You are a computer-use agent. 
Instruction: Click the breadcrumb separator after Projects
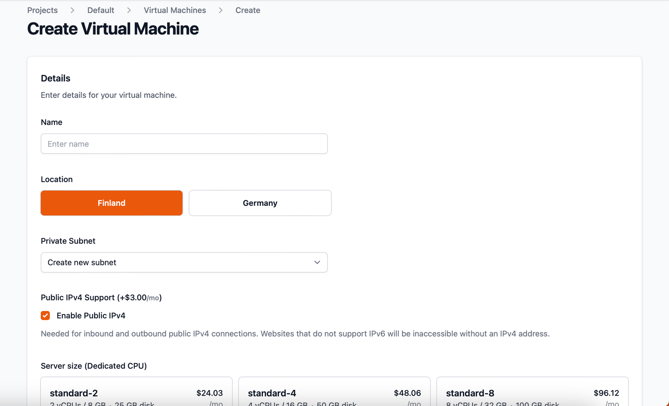tap(72, 10)
